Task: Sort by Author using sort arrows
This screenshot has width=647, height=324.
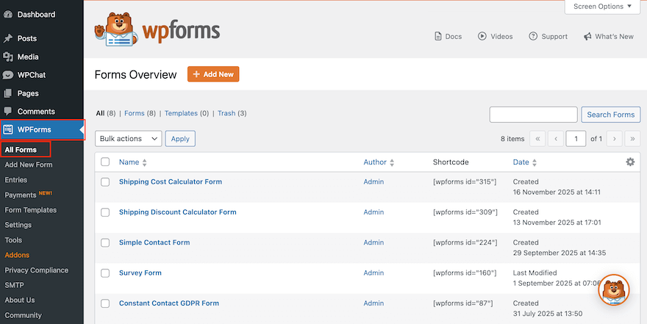Action: 392,163
